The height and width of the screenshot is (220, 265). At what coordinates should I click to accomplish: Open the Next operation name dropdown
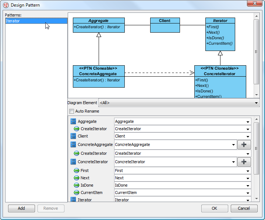click(x=248, y=178)
